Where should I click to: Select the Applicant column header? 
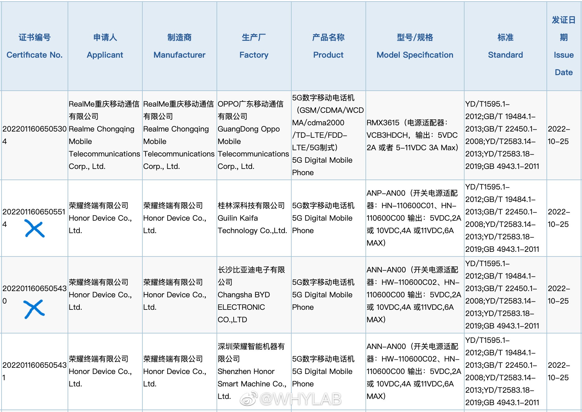[x=105, y=46]
